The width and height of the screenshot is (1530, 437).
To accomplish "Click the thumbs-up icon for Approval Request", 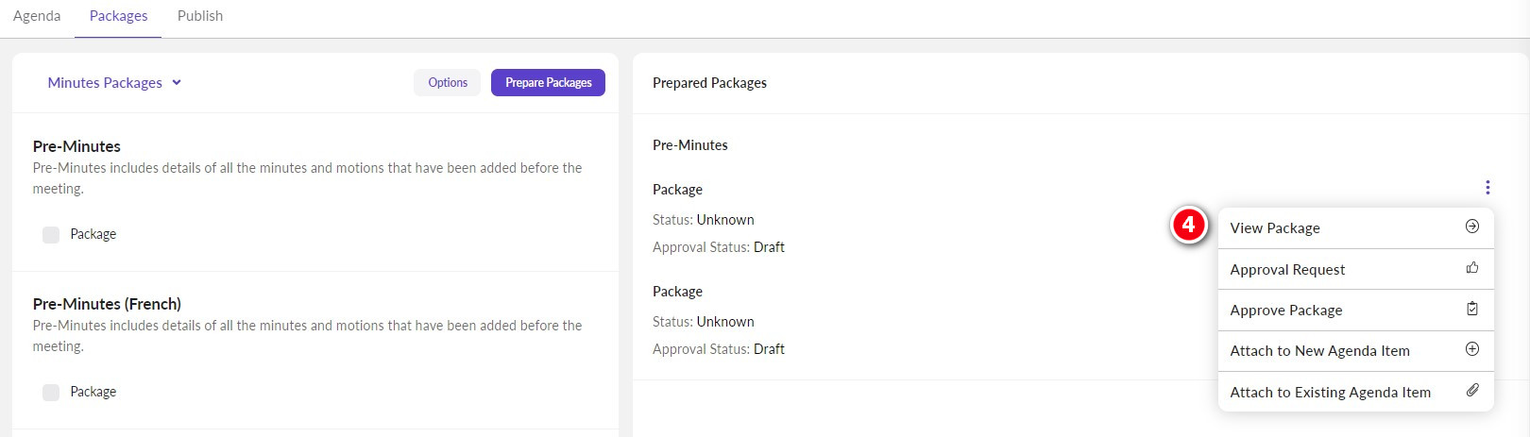I will point(1471,268).
